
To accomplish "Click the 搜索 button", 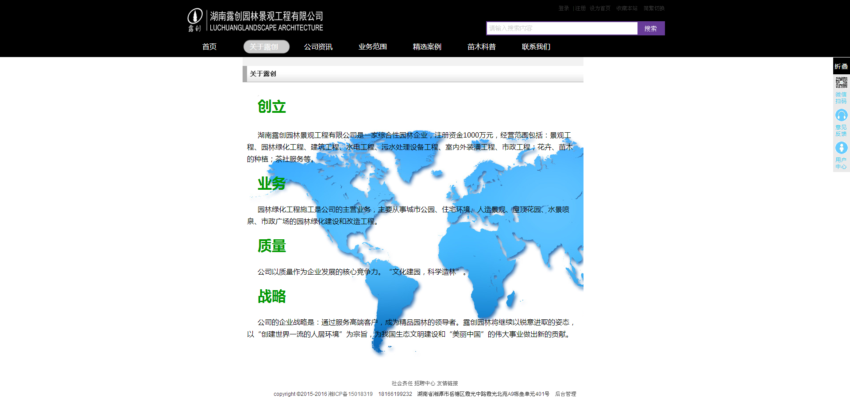I will [x=651, y=28].
